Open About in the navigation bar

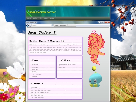point(46,18)
